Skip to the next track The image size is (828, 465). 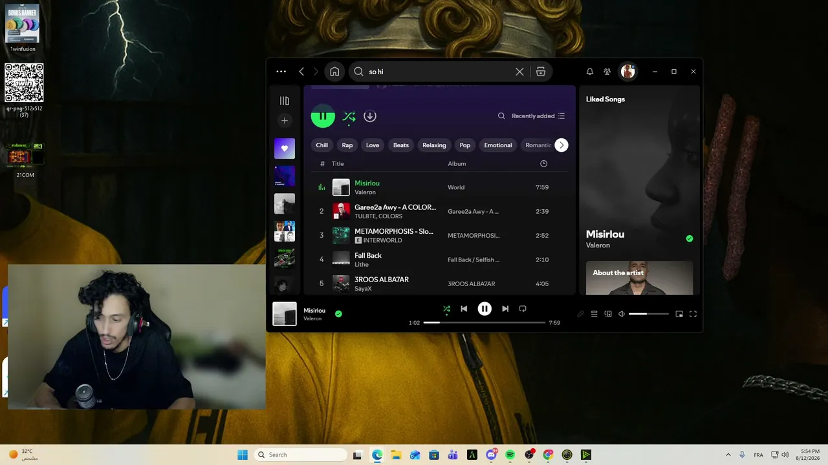[505, 309]
